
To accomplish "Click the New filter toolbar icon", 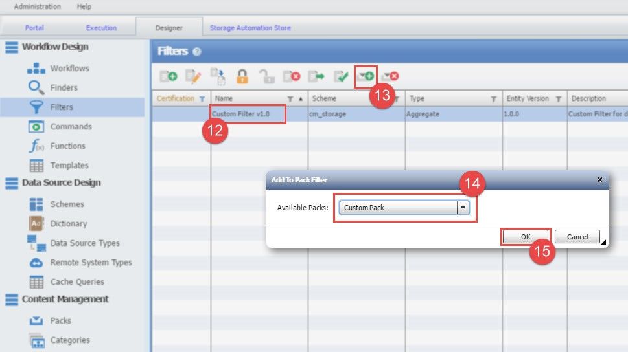I will 169,76.
